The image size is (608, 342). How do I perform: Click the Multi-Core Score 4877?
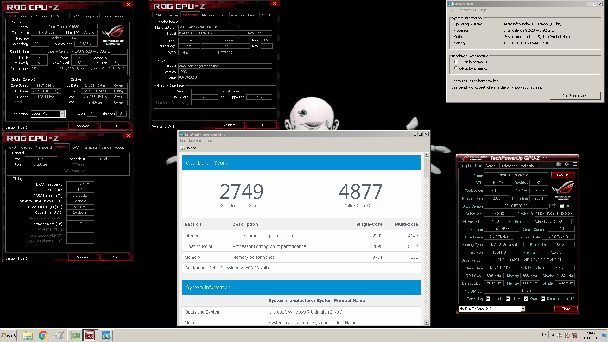pos(361,192)
